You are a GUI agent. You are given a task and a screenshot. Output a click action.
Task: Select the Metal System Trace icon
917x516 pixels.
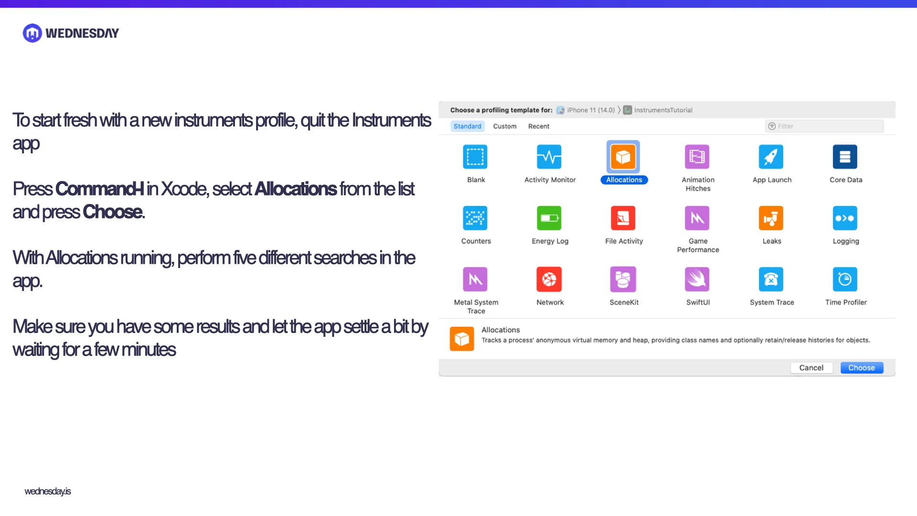pos(475,279)
